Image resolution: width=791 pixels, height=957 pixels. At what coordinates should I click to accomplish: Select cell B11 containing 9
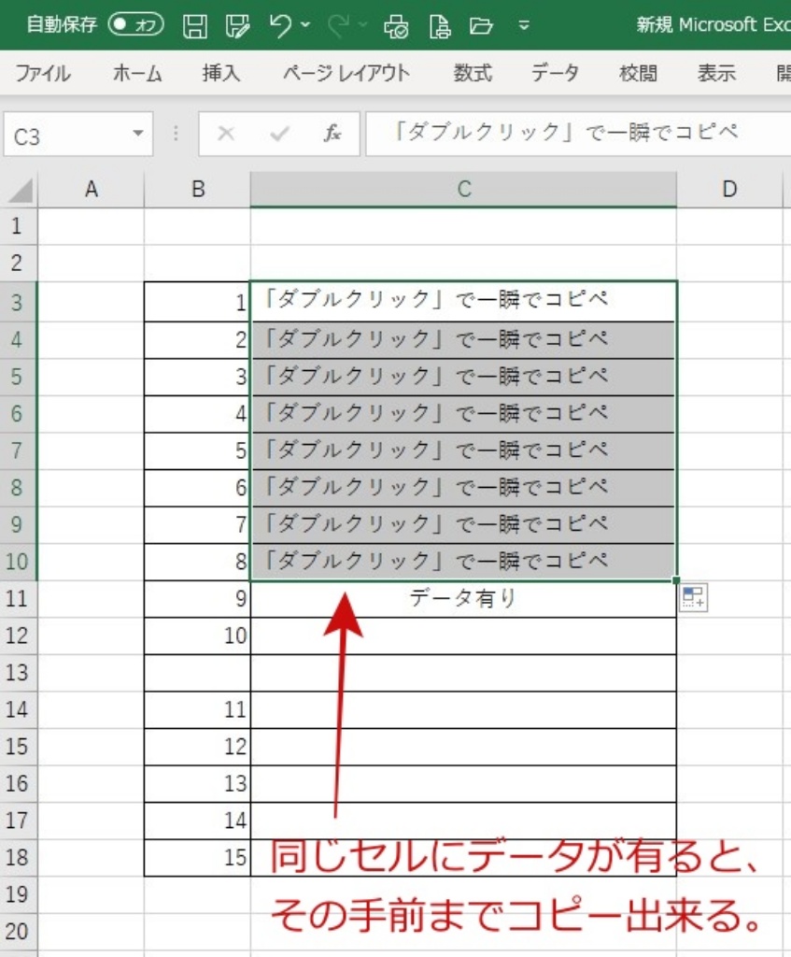click(197, 599)
